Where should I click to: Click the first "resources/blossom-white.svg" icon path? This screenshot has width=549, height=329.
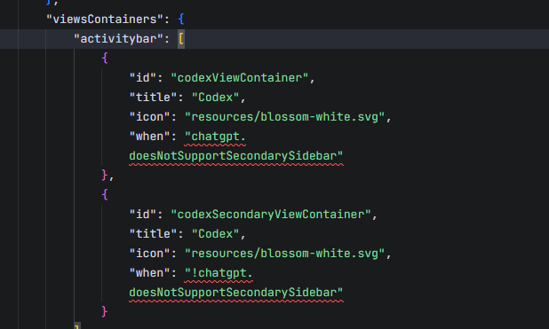pos(284,117)
